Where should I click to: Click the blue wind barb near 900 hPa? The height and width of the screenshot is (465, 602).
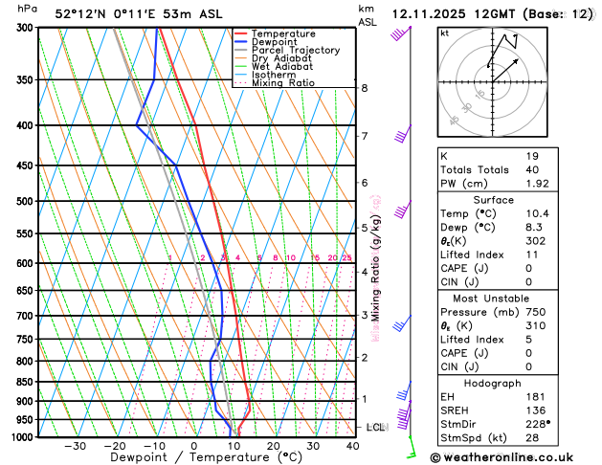[x=404, y=391]
